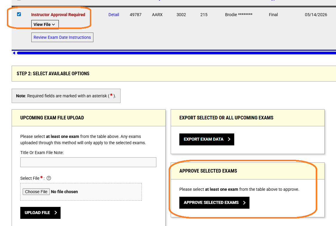Click the blue horizontal table scrollbar
336x226 pixels.
[x=176, y=53]
